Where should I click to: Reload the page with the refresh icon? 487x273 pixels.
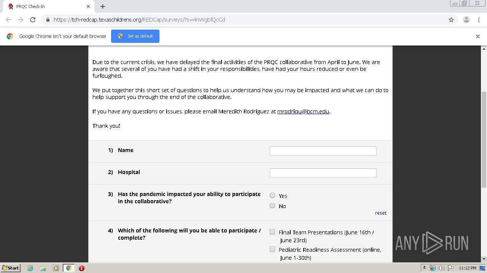(x=33, y=20)
